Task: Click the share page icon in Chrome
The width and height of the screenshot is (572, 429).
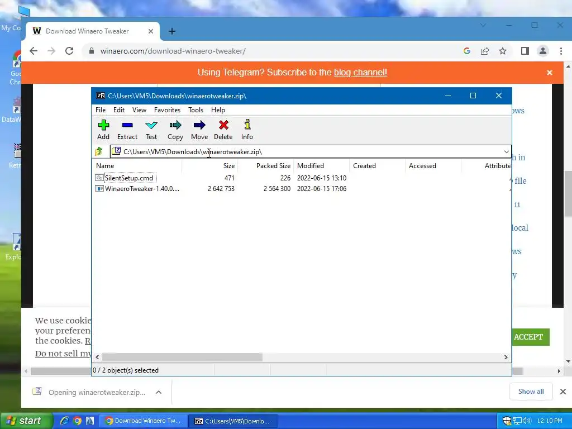Action: tap(485, 51)
